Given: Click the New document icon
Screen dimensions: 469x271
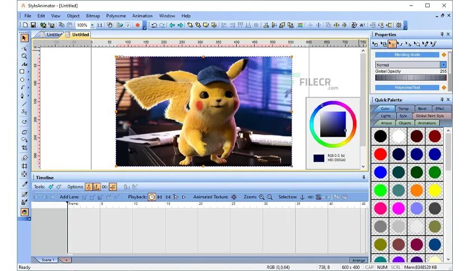Looking at the screenshot, I should coord(25,25).
